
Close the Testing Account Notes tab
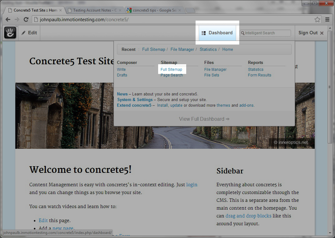tap(120, 10)
